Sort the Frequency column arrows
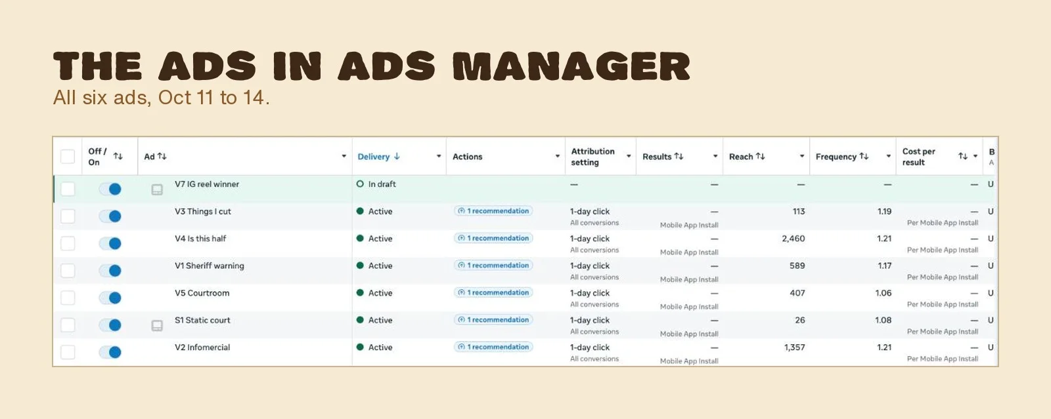 [x=864, y=156]
